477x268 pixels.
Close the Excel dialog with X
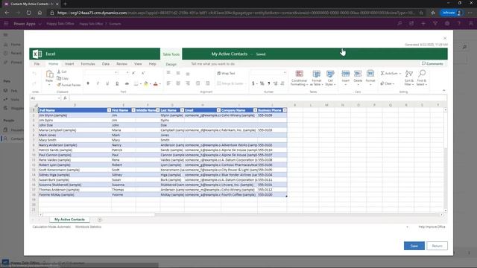point(445,38)
